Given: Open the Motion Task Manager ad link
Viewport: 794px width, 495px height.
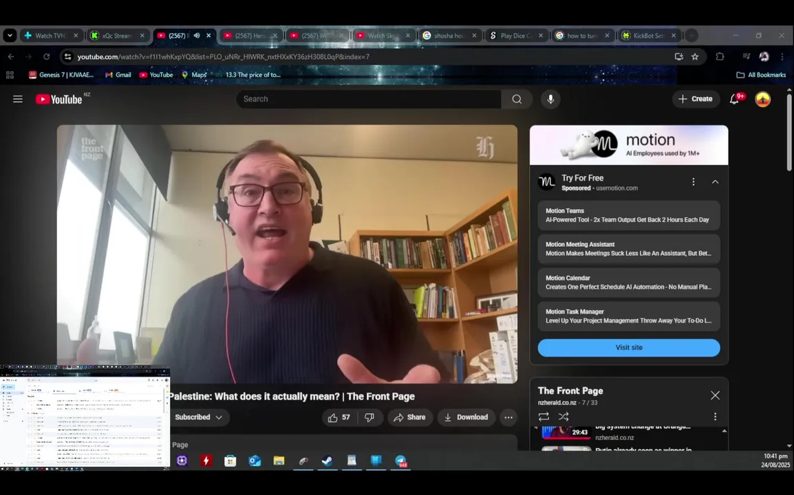Looking at the screenshot, I should [x=629, y=316].
